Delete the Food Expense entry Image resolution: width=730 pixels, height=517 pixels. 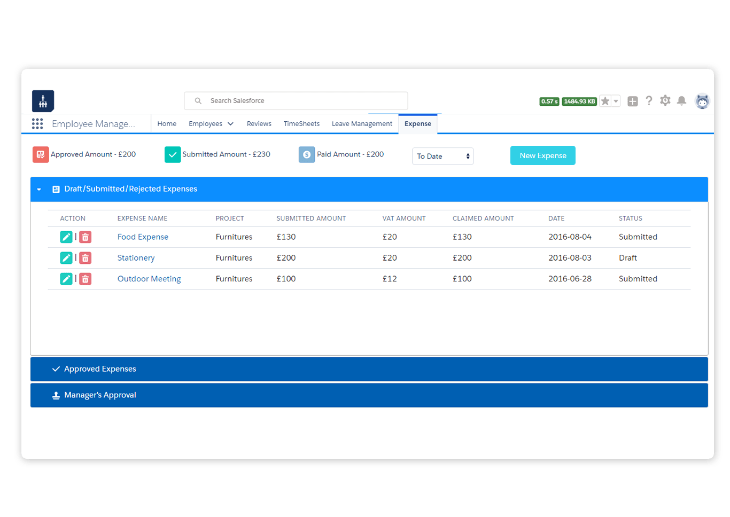86,237
